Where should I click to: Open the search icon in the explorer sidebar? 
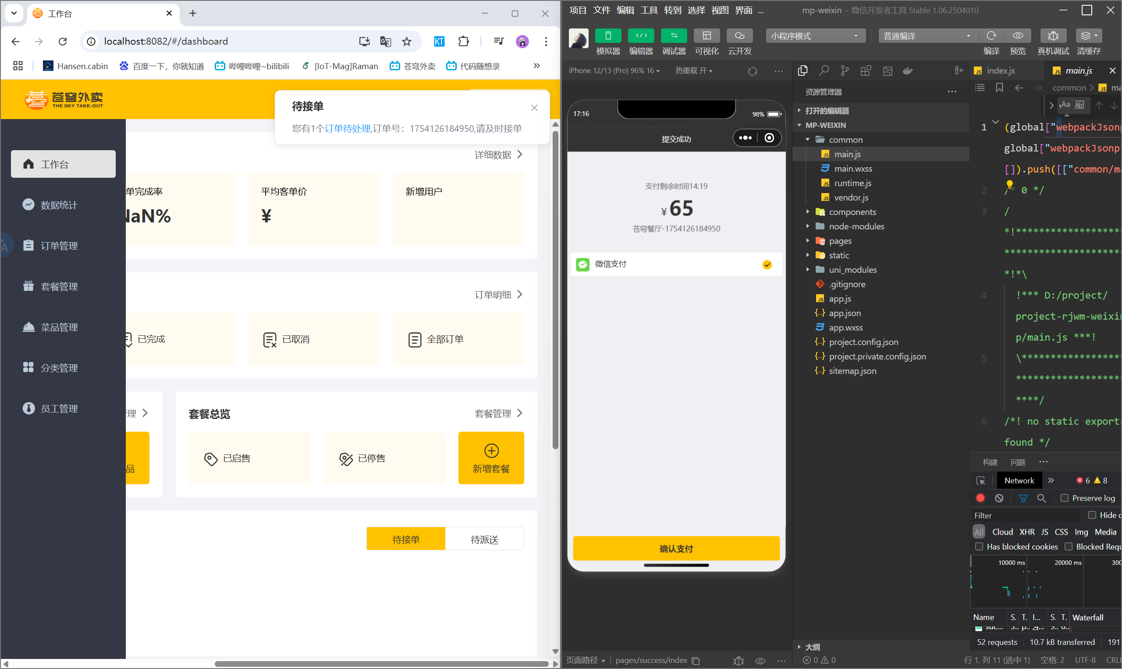(x=824, y=71)
